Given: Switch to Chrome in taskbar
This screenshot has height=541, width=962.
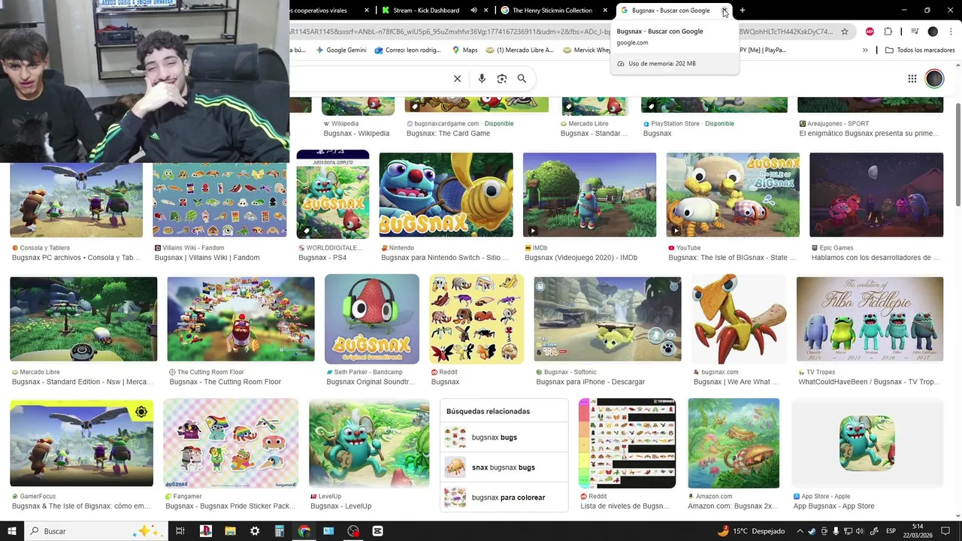Looking at the screenshot, I should click(x=304, y=531).
